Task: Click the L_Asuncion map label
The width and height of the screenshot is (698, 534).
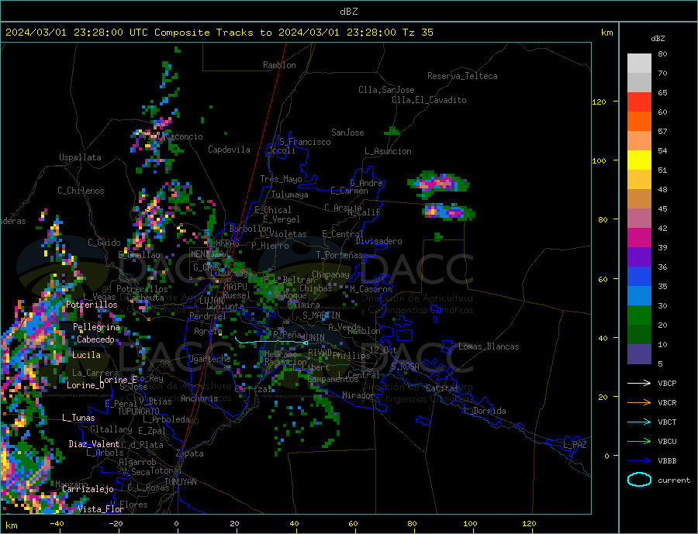Action: click(x=389, y=151)
